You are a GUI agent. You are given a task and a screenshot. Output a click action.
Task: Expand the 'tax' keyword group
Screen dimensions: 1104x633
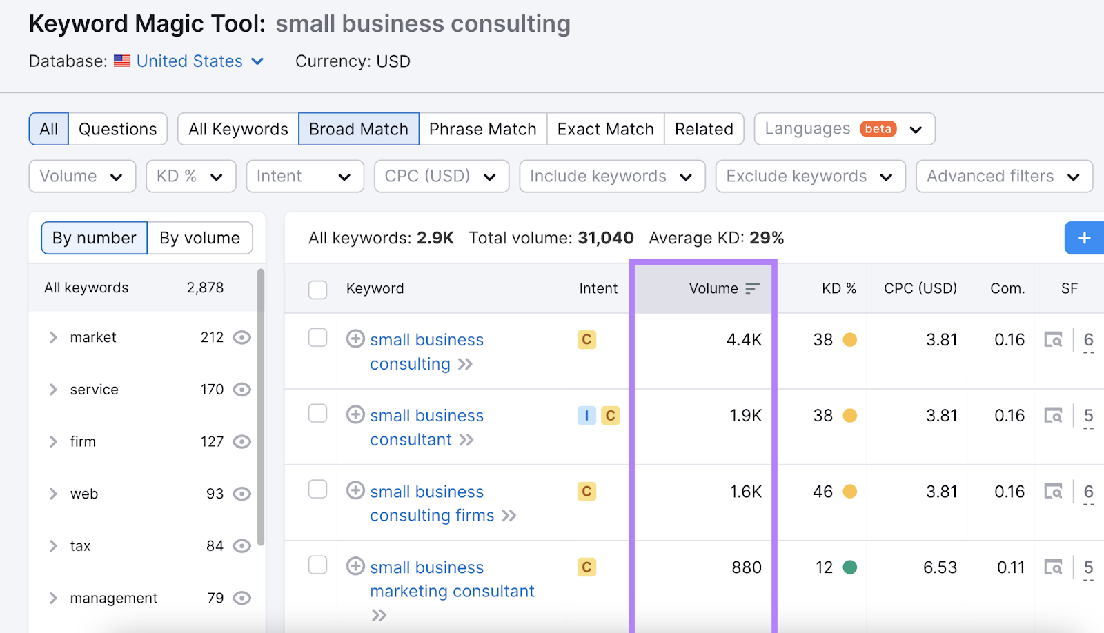pos(53,546)
